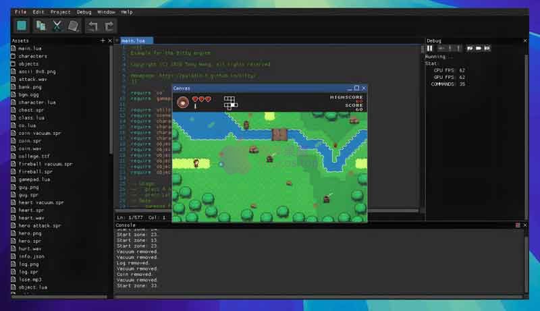Image resolution: width=540 pixels, height=311 pixels.
Task: Click the X icon in the Assets header
Action: 110,40
